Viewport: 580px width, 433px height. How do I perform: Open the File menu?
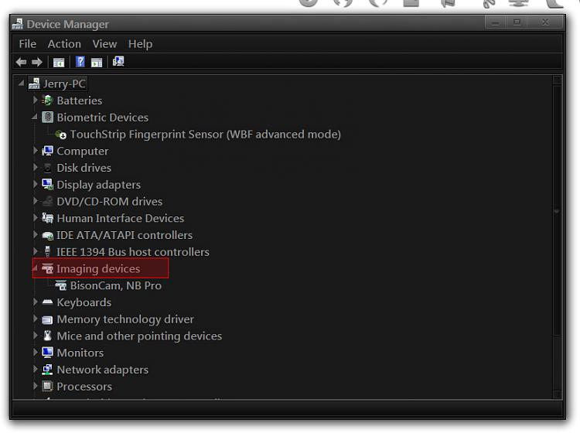[x=28, y=44]
